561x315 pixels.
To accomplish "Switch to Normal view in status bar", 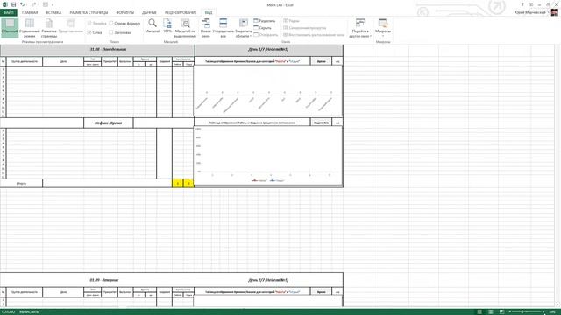I will pos(479,312).
